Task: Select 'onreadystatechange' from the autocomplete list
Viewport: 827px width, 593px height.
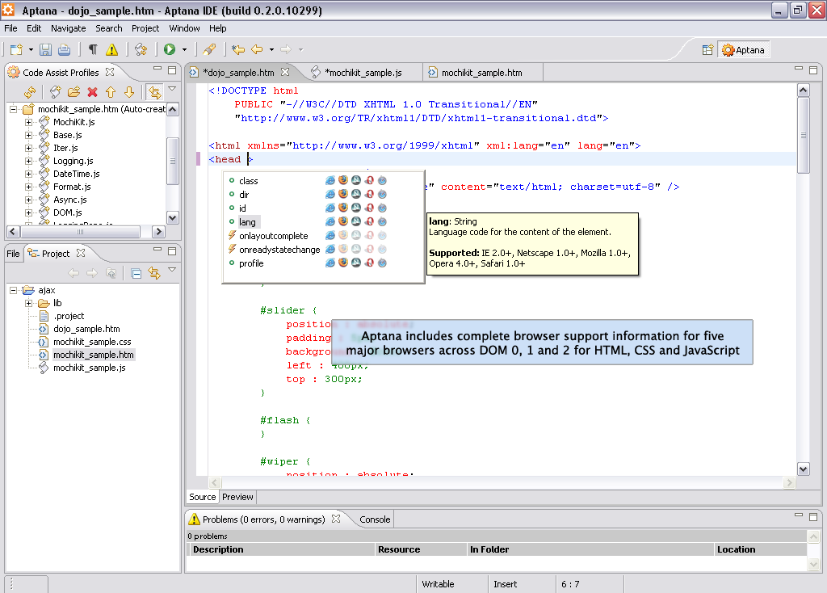Action: point(279,250)
